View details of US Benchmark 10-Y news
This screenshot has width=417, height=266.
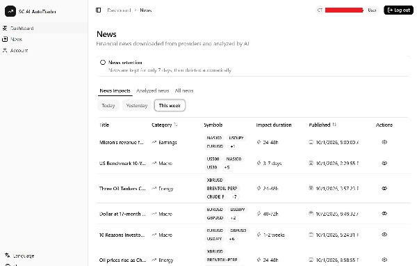384,163
